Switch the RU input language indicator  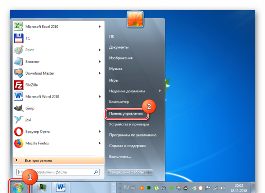(x=126, y=187)
